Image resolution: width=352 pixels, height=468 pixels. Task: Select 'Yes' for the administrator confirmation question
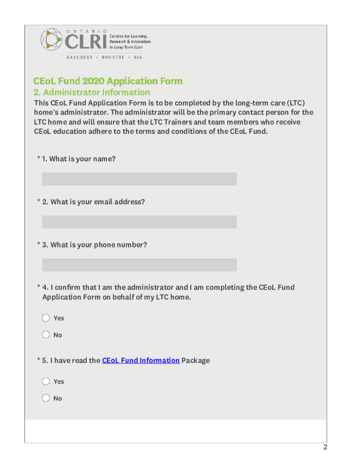coord(46,318)
